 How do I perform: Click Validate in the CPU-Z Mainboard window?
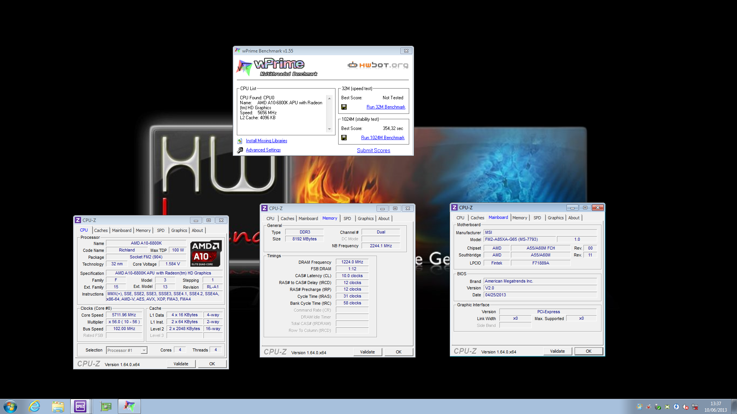[557, 351]
